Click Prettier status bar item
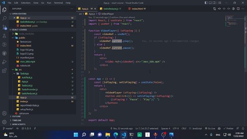 coord(228,129)
